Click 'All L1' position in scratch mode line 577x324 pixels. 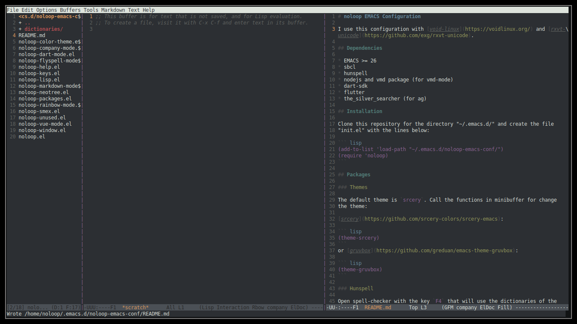(x=175, y=308)
